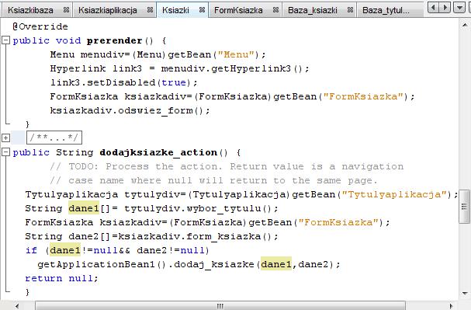Close the Ksiazkibaza tab
This screenshot has width=471, height=310.
tap(66, 10)
